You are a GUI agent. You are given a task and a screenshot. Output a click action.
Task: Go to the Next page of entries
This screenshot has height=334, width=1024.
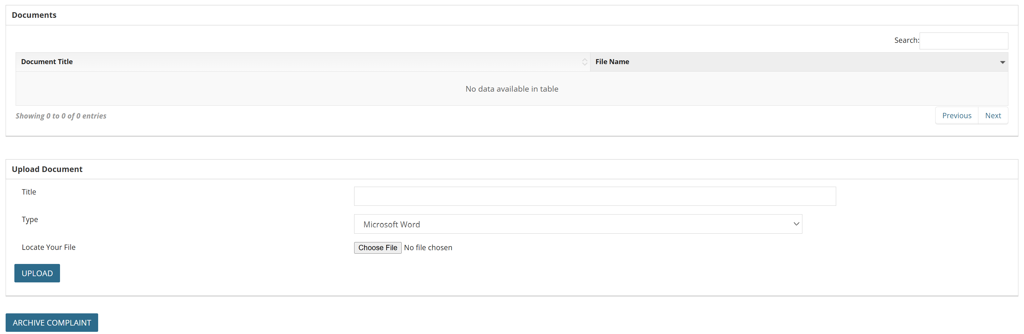click(993, 116)
